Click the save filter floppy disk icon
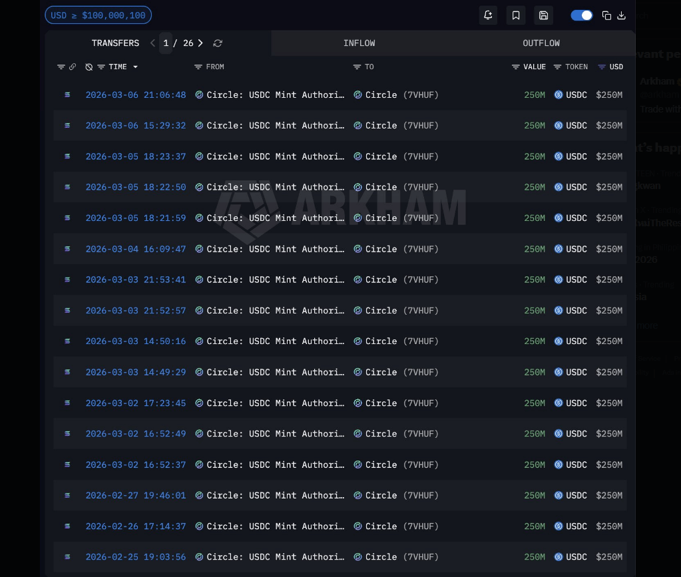Viewport: 681px width, 577px height. [544, 15]
